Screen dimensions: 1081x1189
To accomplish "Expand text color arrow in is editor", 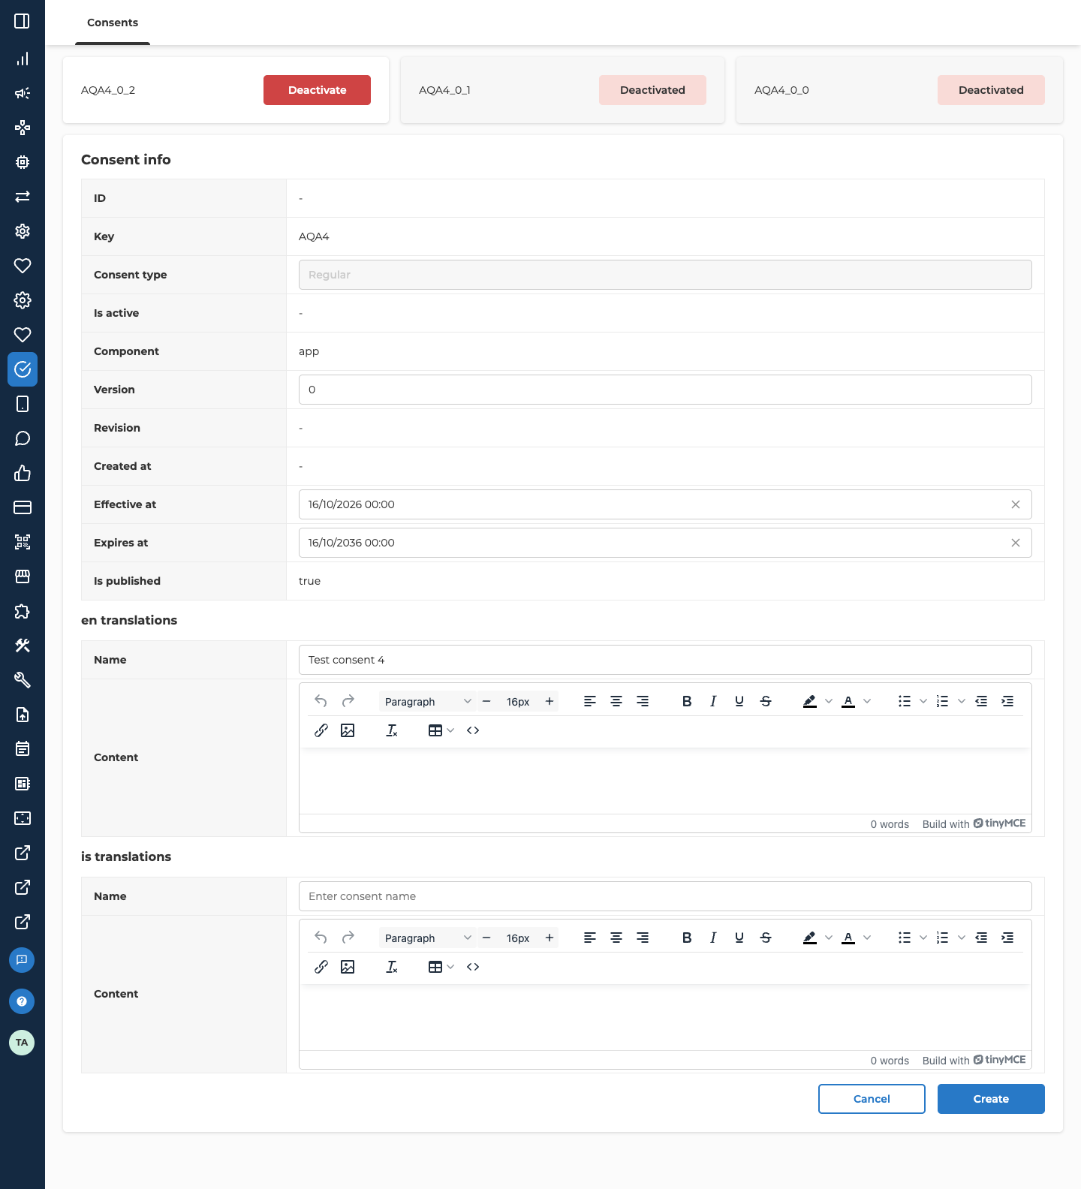I will [867, 938].
